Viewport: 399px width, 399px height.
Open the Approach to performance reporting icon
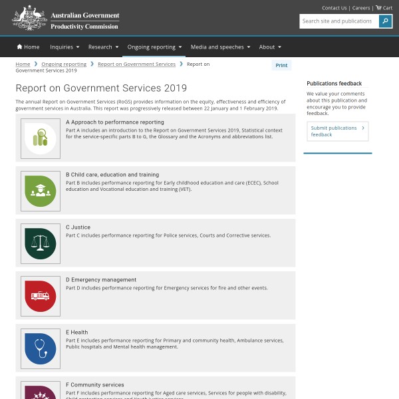41,138
